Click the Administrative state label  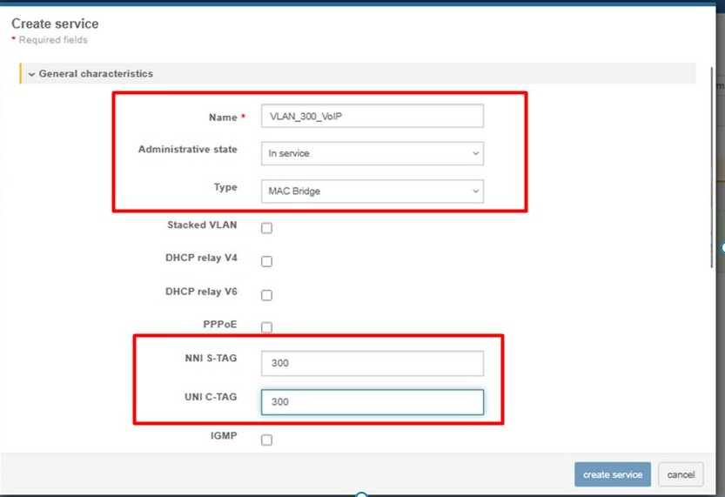(x=187, y=150)
